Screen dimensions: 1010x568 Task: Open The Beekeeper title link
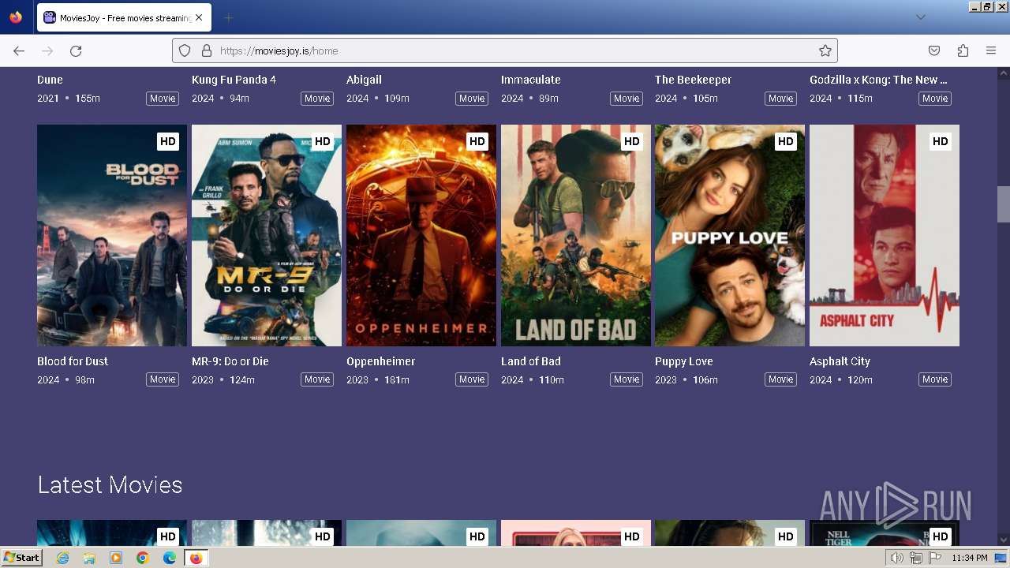pos(694,80)
